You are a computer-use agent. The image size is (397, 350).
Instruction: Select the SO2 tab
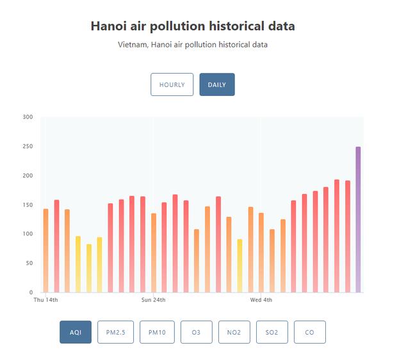(x=271, y=332)
